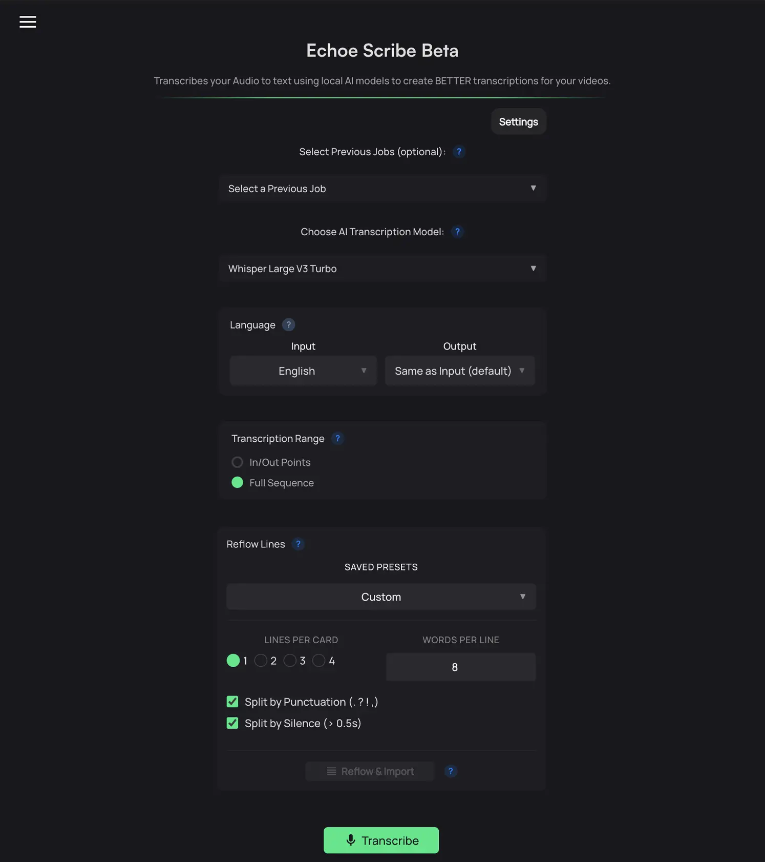Open the English input language dropdown

303,371
